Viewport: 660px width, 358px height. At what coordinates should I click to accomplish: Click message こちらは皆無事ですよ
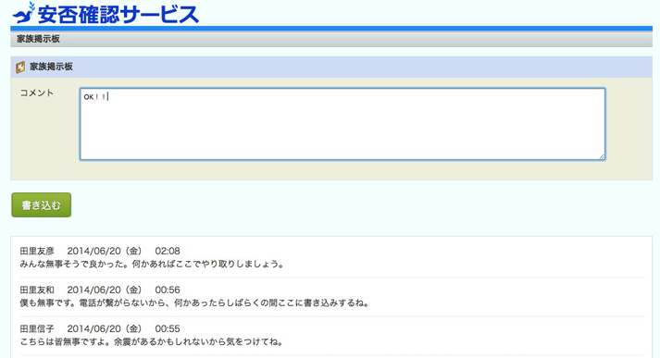tap(152, 341)
